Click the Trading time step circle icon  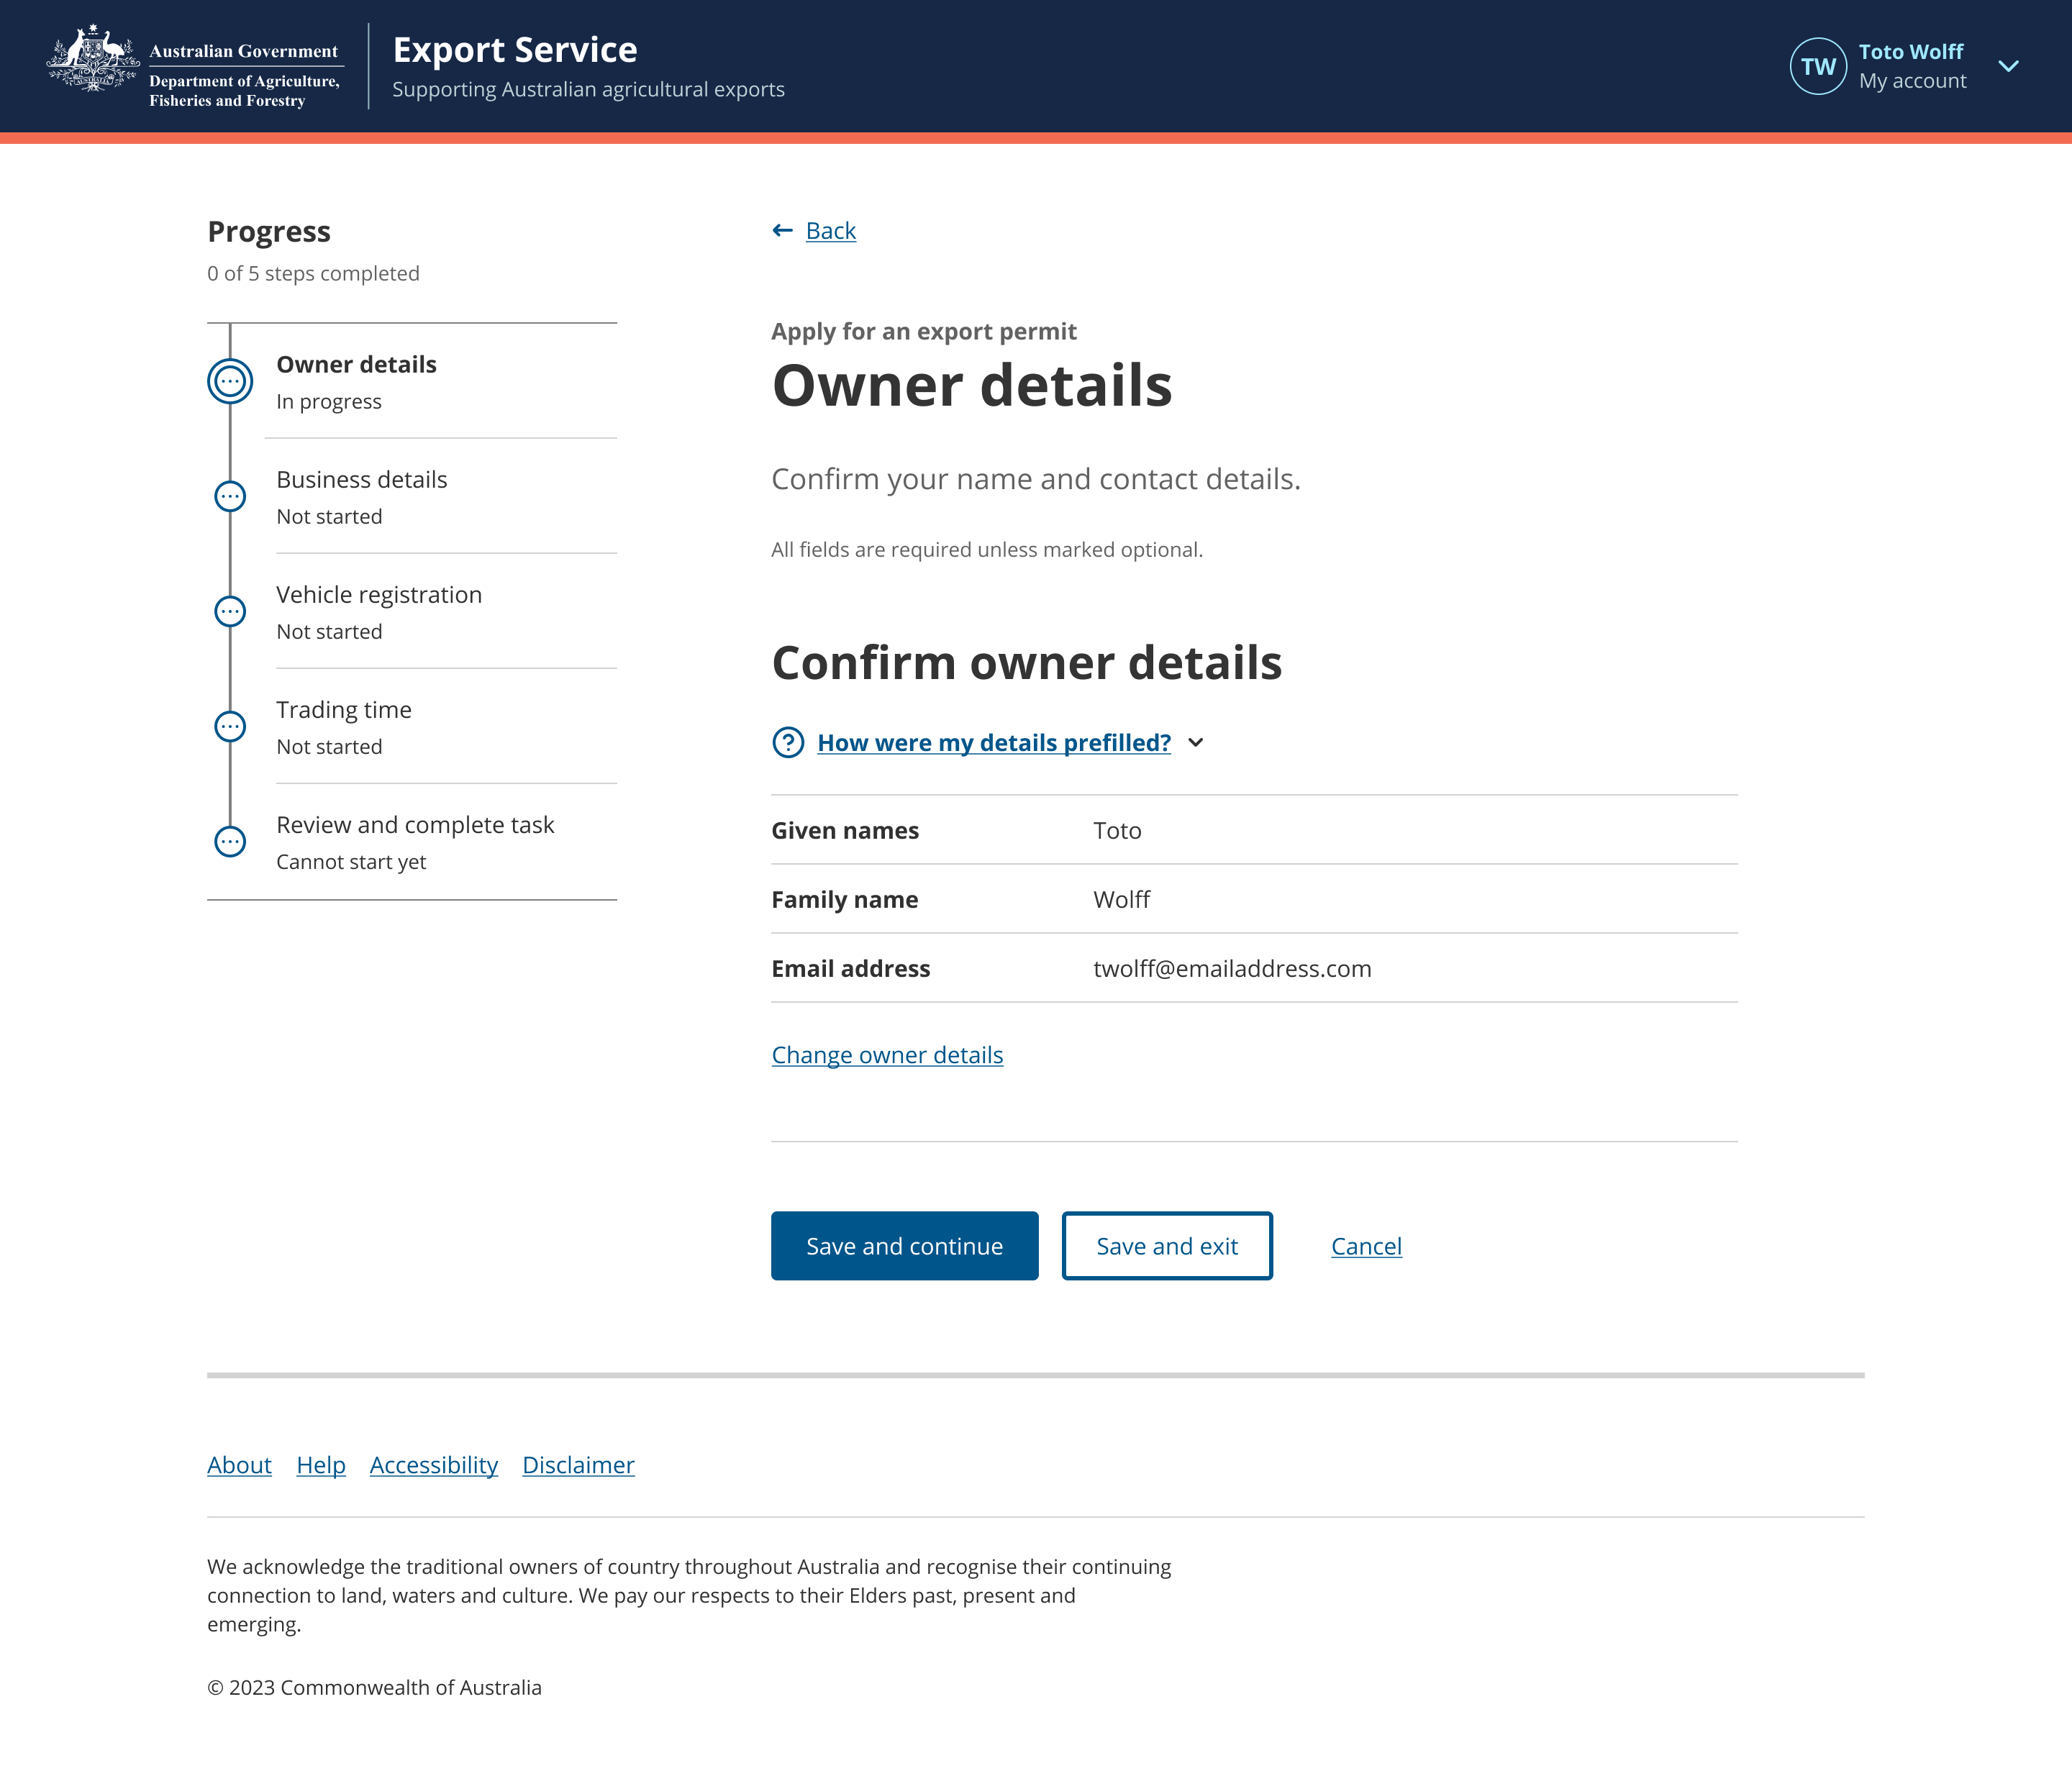tap(230, 726)
